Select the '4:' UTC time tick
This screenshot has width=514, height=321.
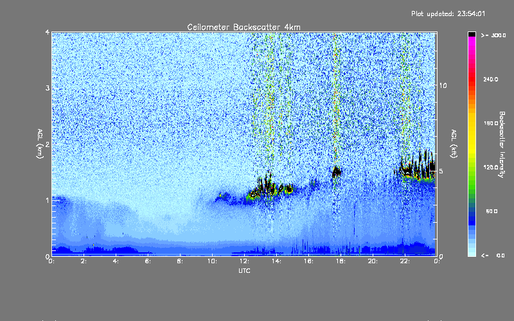116,261
